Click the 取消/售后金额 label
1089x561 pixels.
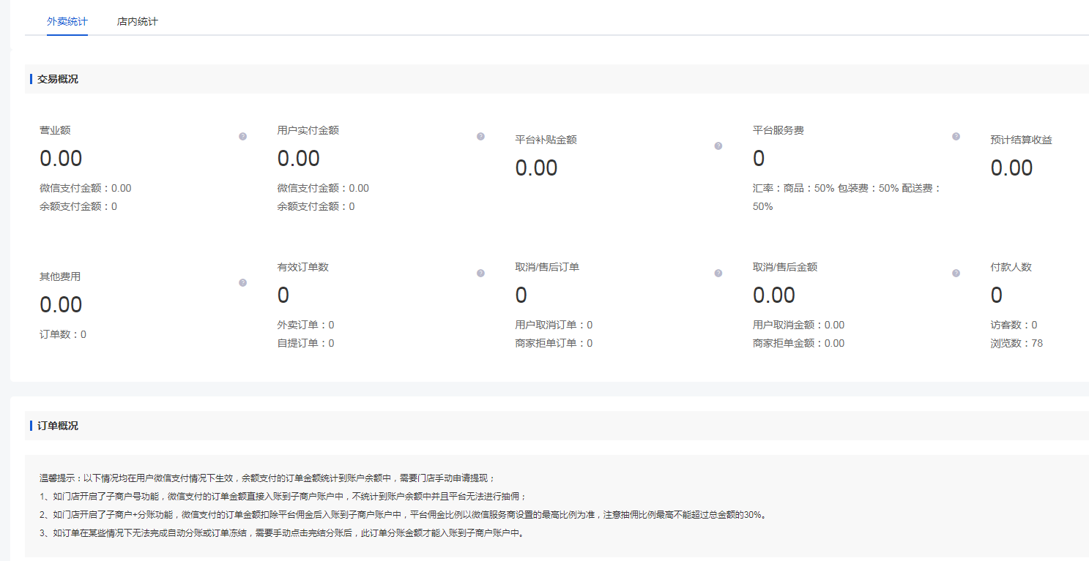pyautogui.click(x=785, y=267)
